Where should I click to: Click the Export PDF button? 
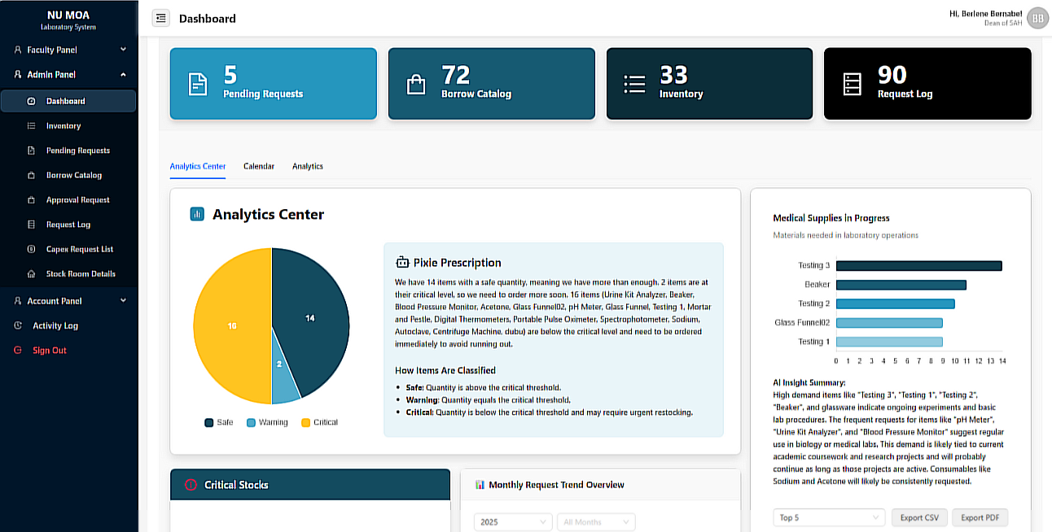coord(980,517)
